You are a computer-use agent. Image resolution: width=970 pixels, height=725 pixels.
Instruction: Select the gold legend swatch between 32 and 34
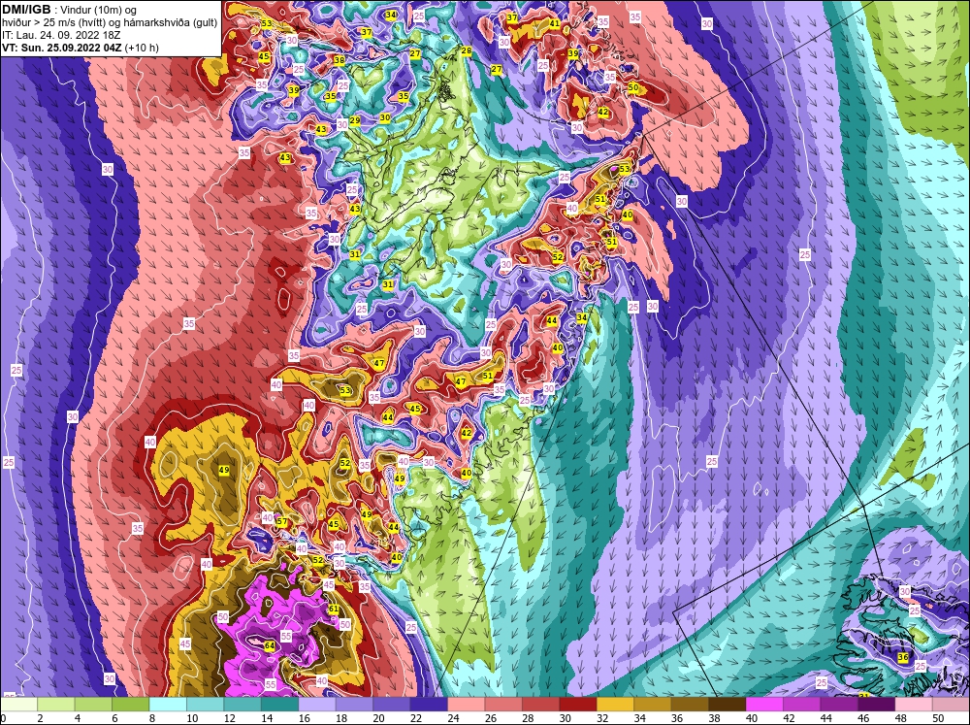(x=616, y=704)
